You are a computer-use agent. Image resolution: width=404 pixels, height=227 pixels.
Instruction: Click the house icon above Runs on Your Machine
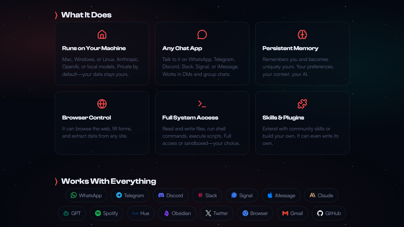coord(102,35)
